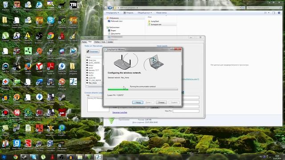Switch to the Tools tab in Dumpper
285x160 pixels.
pos(103,42)
